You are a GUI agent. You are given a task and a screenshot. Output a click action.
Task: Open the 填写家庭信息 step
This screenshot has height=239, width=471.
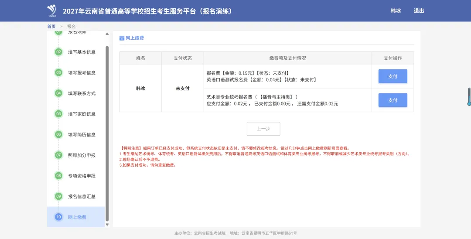coord(82,114)
